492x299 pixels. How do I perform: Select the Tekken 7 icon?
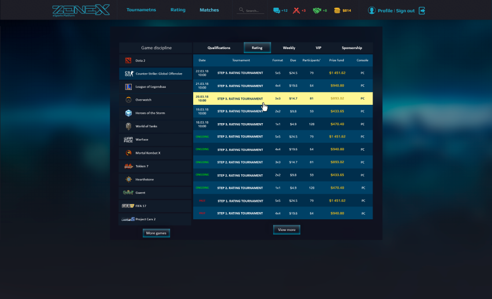pos(128,166)
